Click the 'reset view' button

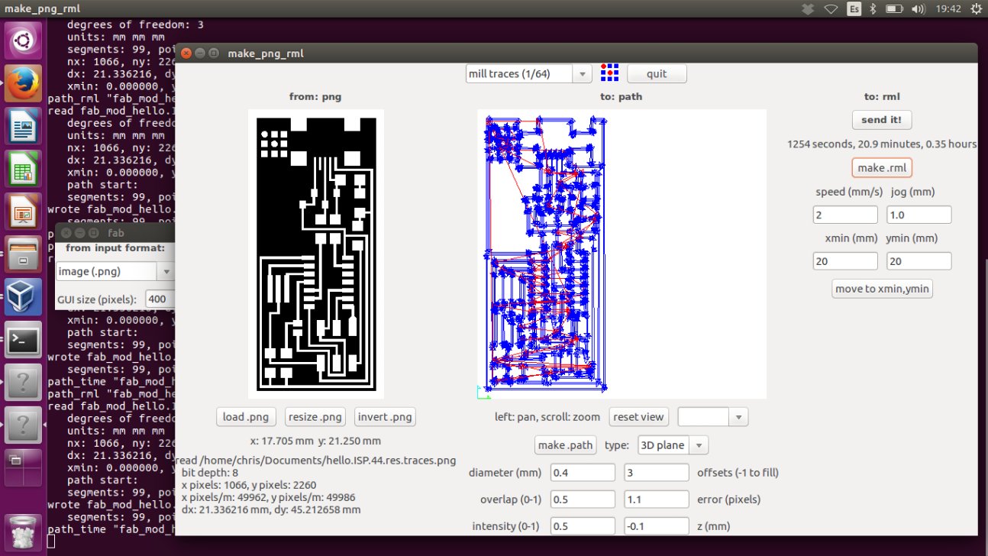point(639,417)
